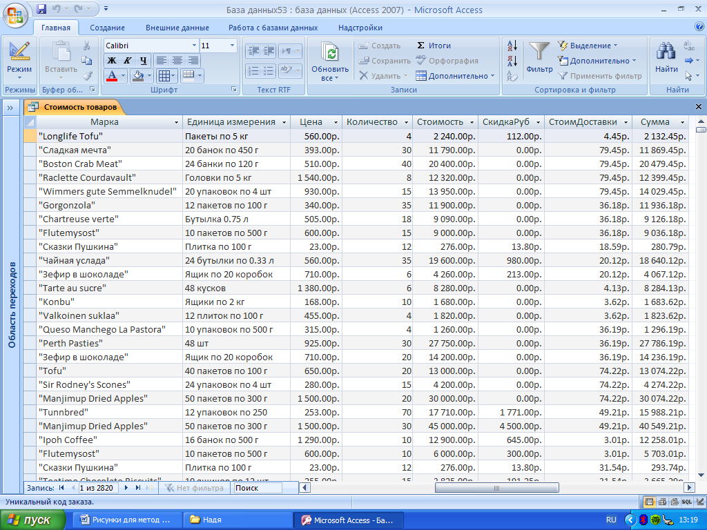This screenshot has width=707, height=530.
Task: Apply font color red A icon
Action: (x=112, y=76)
